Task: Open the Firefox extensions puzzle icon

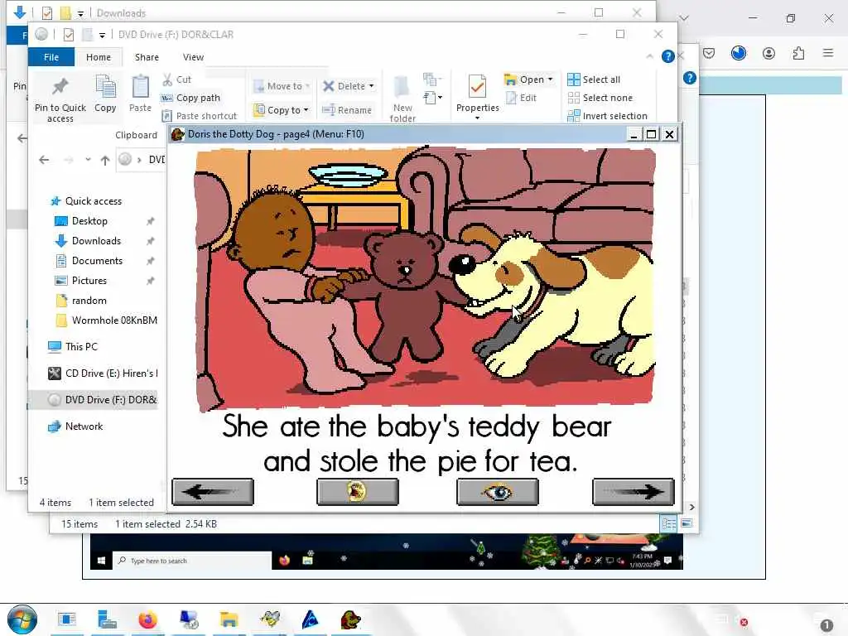Action: coord(798,53)
